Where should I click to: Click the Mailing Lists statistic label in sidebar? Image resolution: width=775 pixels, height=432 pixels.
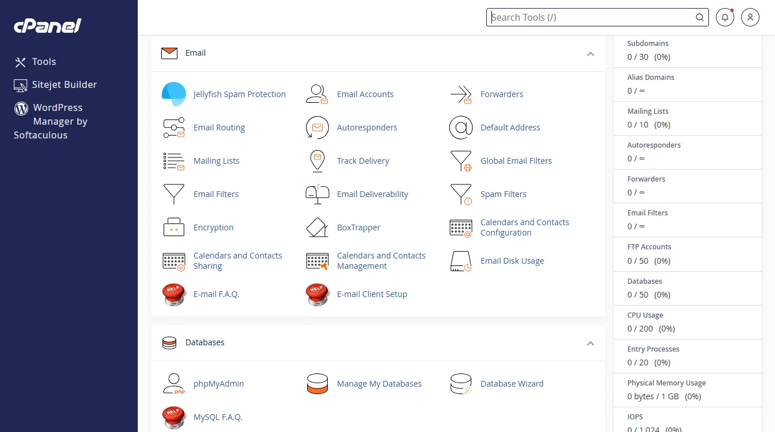click(x=648, y=111)
